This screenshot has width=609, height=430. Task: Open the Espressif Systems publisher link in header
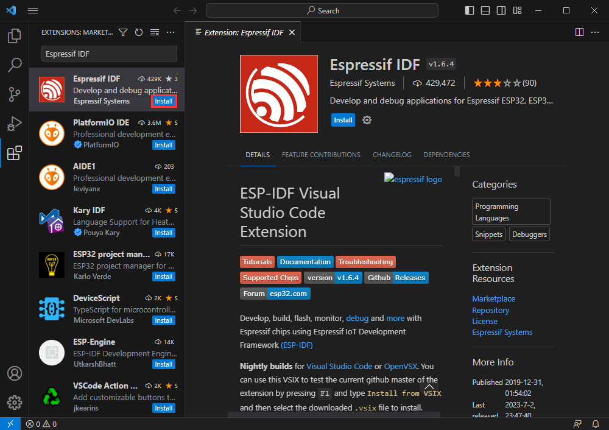point(362,83)
